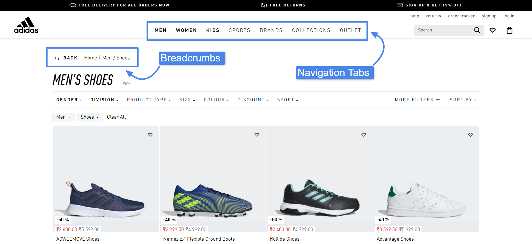Screen dimensions: 532x244
Task: Add Advantage Shoes to wishlist
Action: pyautogui.click(x=470, y=135)
